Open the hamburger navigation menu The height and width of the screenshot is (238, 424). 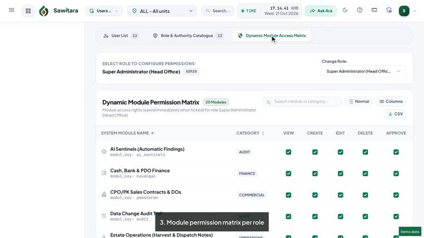pyautogui.click(x=11, y=10)
